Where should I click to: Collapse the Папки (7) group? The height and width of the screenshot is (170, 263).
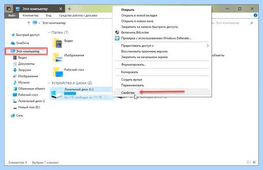[x=49, y=32]
